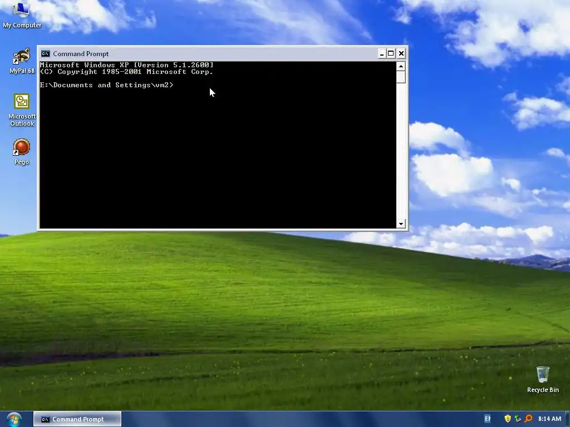Select the Pego shortcut icon
This screenshot has width=570, height=427.
point(22,152)
